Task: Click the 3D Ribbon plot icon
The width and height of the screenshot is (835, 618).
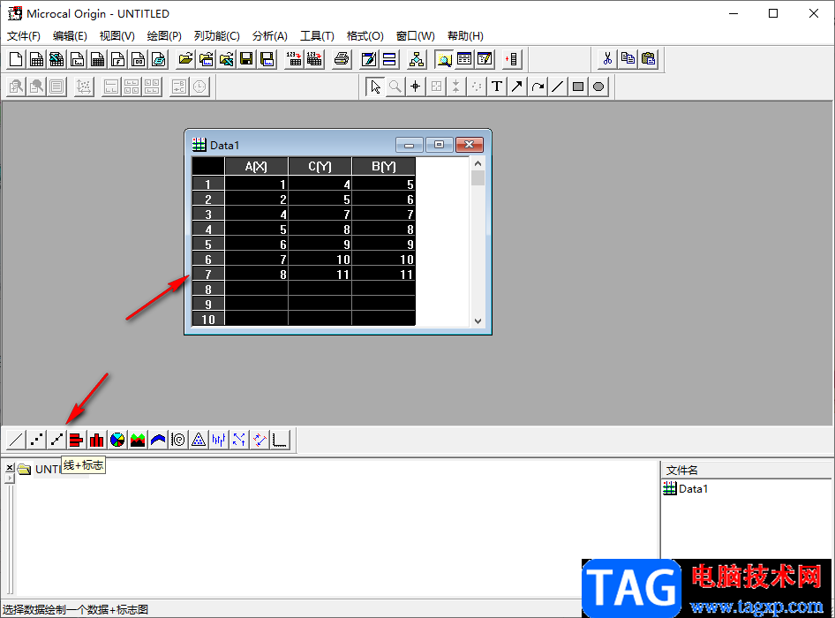Action: pyautogui.click(x=158, y=440)
